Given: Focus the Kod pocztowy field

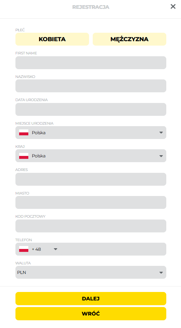Looking at the screenshot, I should [91, 226].
